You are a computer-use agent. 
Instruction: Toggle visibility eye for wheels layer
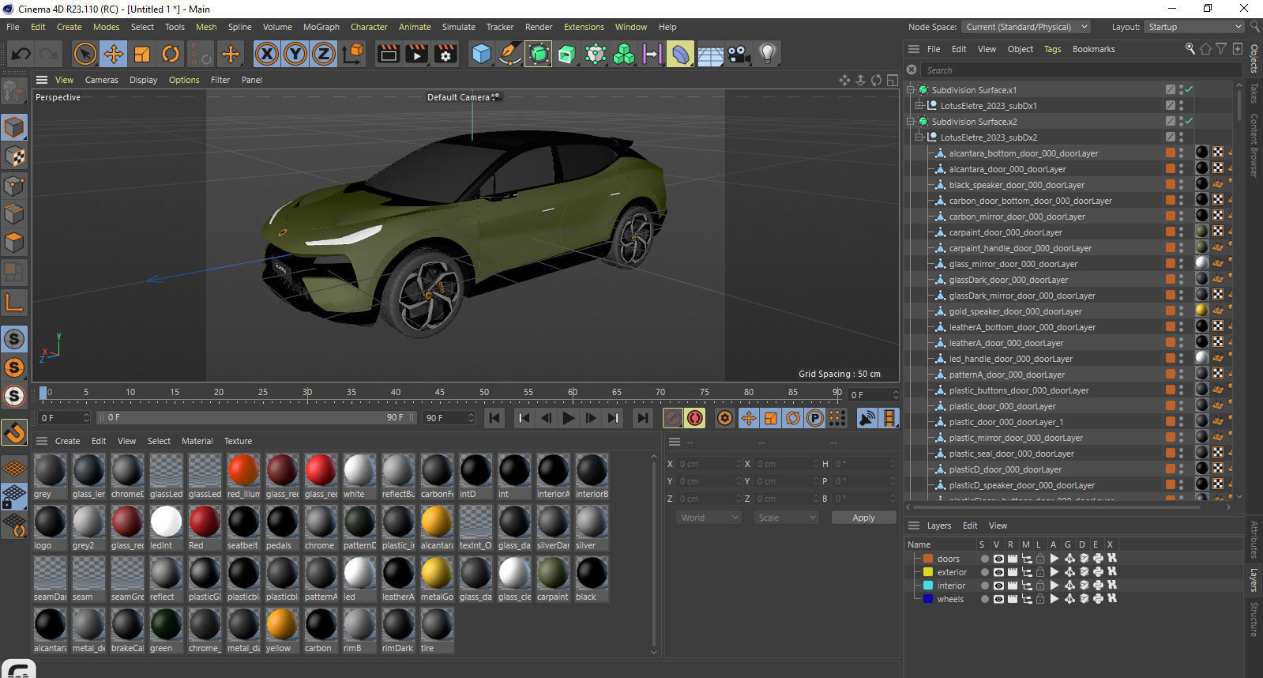[998, 599]
